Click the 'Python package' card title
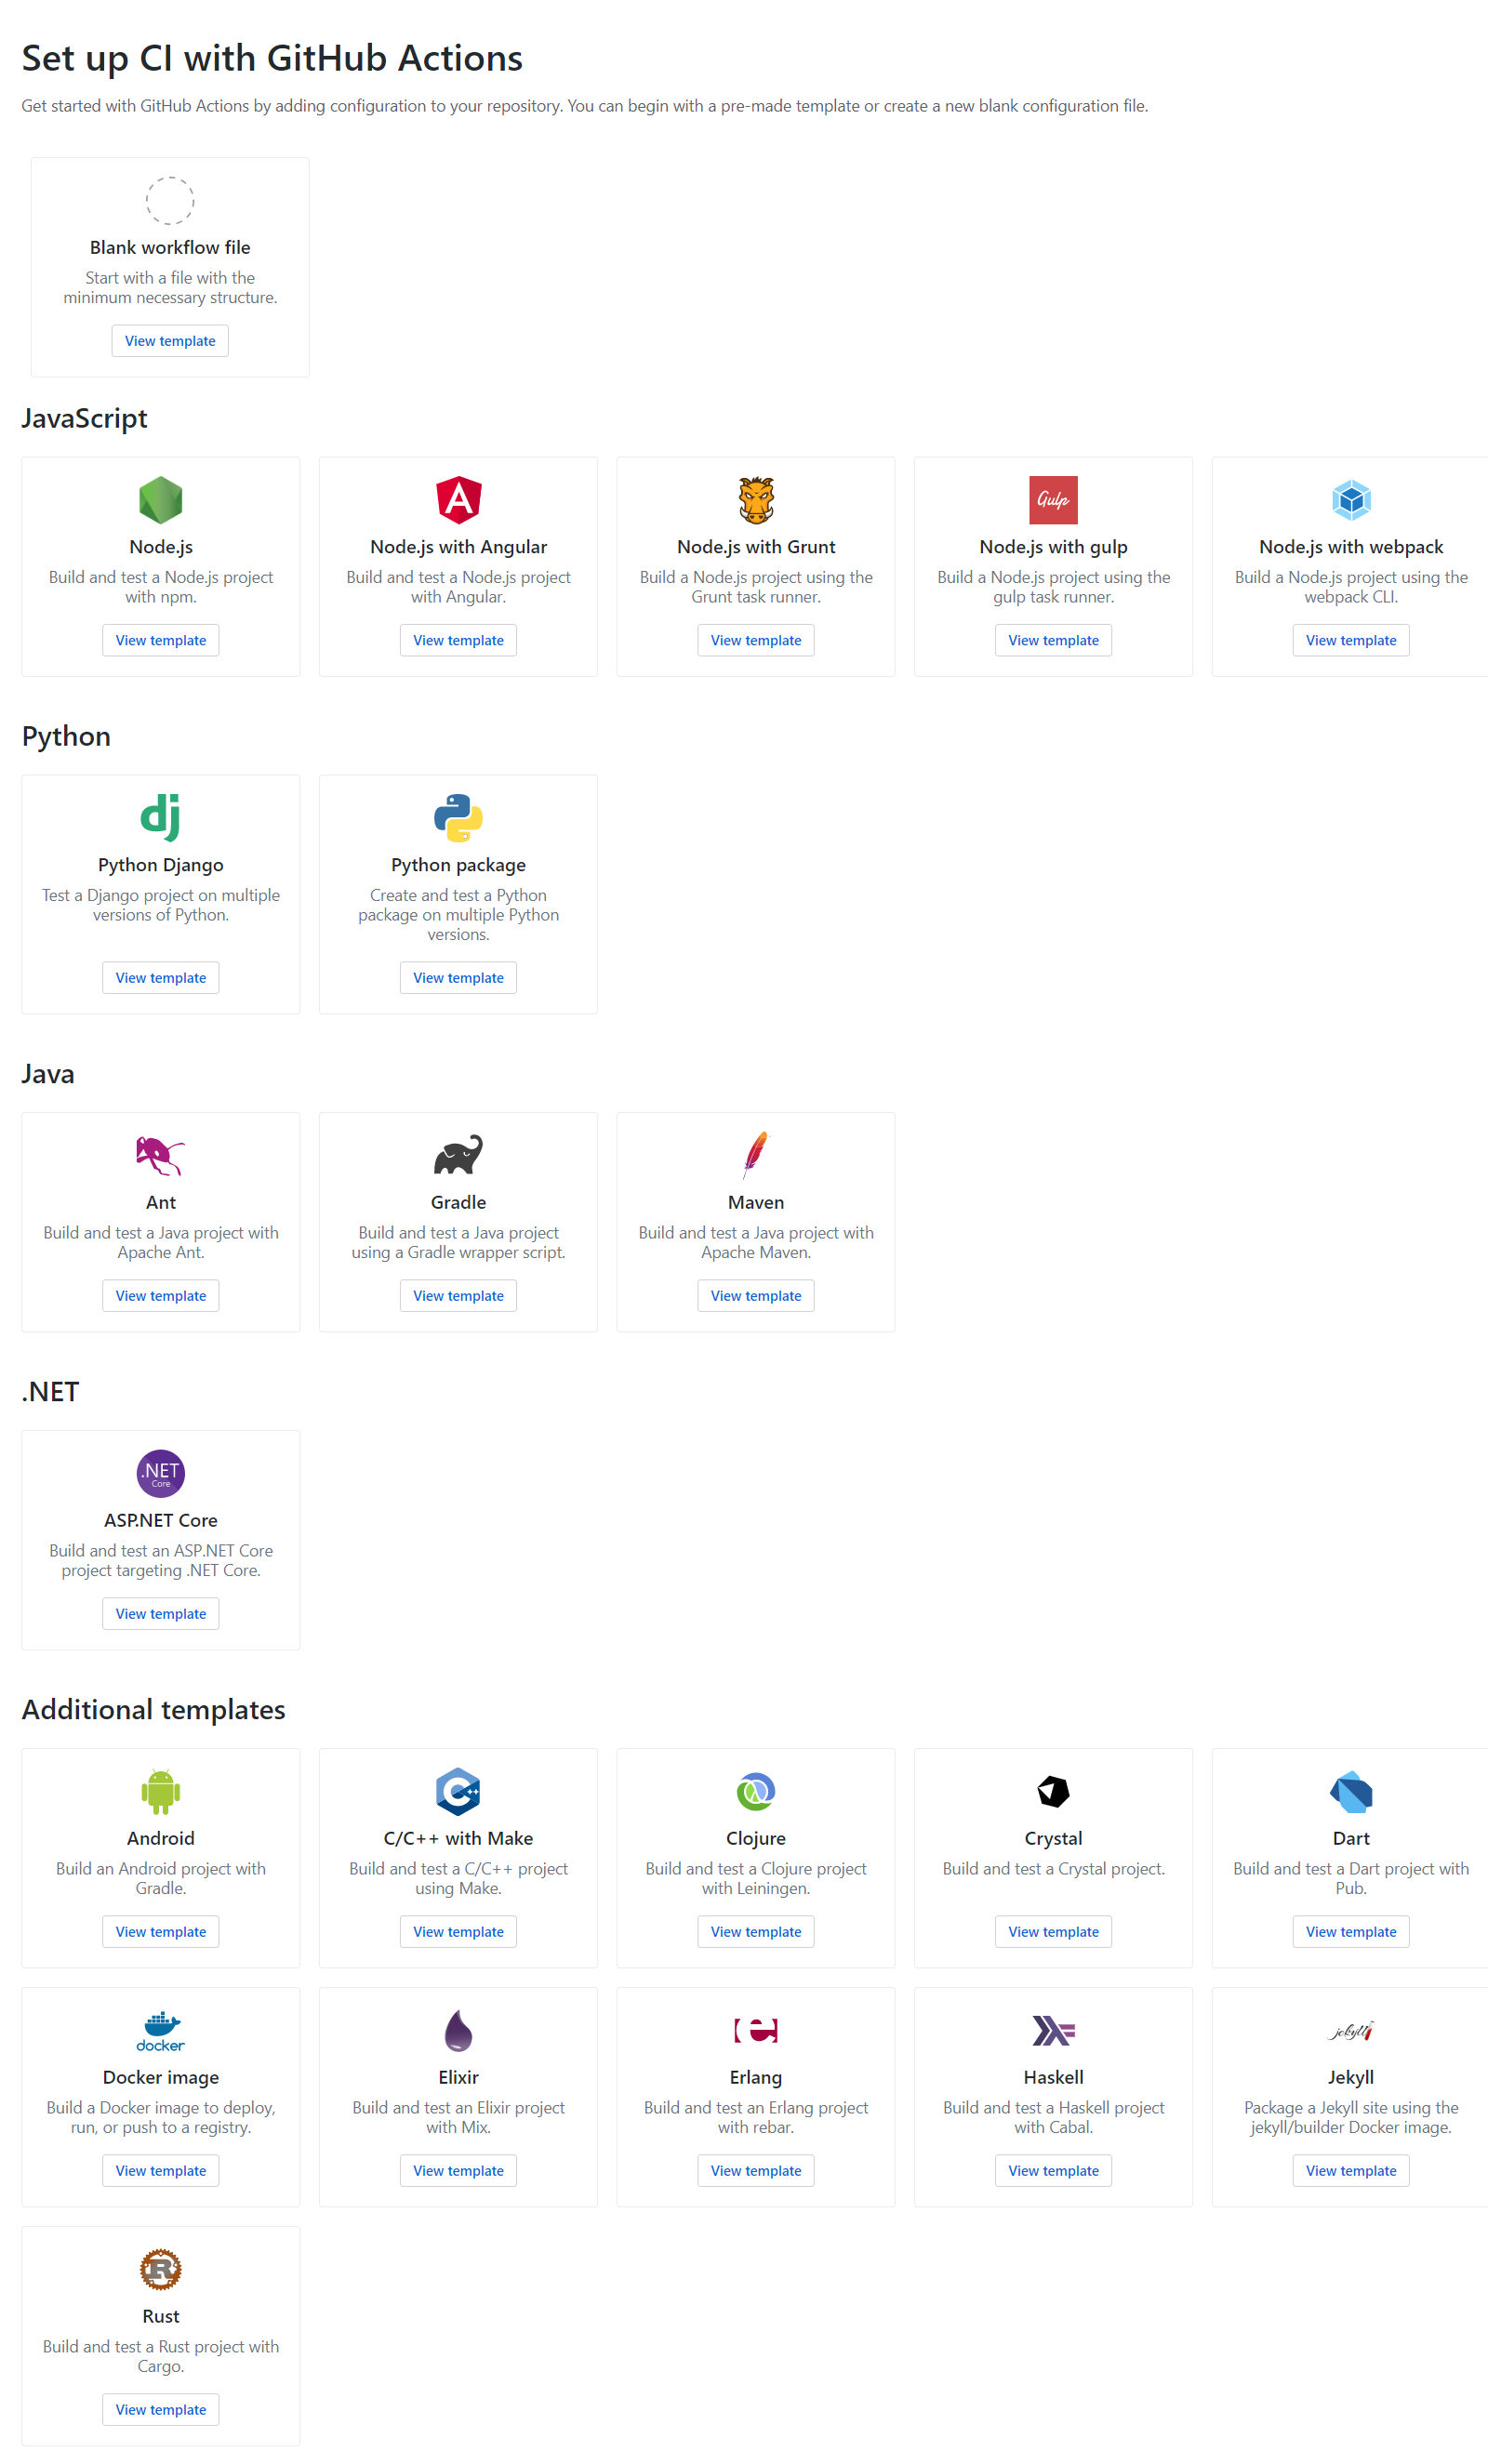 (x=459, y=865)
